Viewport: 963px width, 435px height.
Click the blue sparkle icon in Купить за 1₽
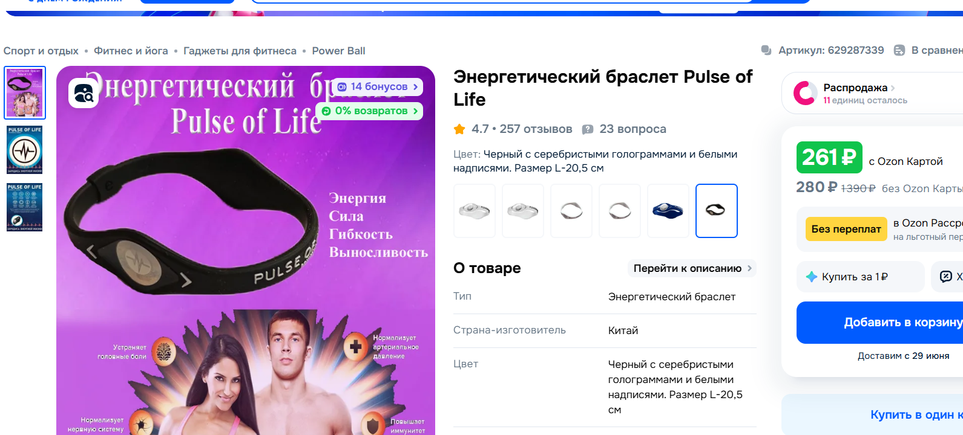[x=812, y=277]
